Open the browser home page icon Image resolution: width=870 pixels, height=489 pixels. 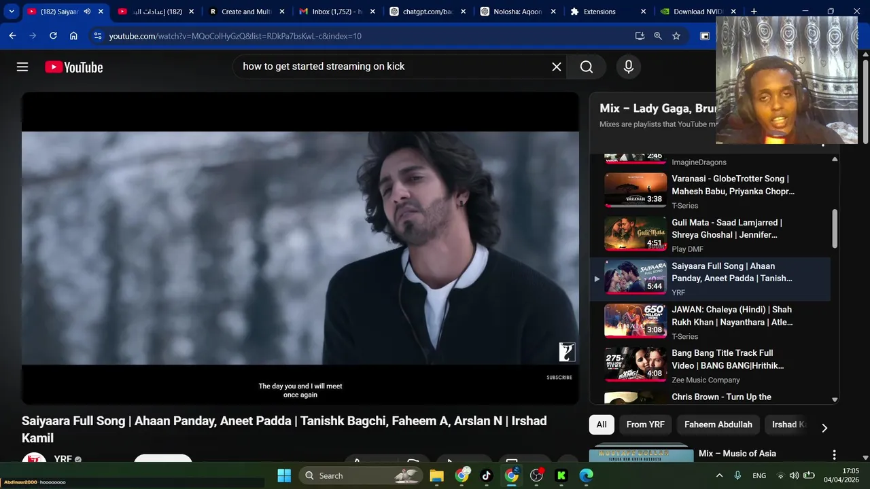click(x=73, y=36)
